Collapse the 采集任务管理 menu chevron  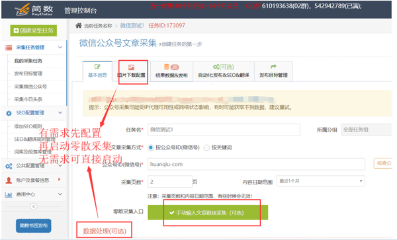[x=60, y=48]
